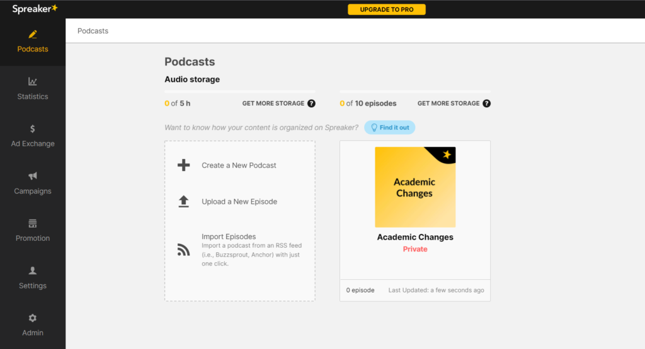Click the upload arrow icon
The width and height of the screenshot is (645, 349).
pos(183,201)
